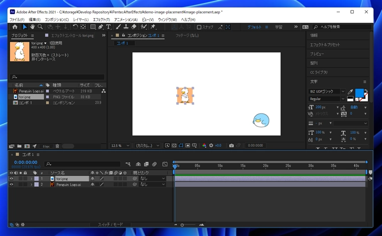Open the show channel RGB icon menu

(204, 146)
